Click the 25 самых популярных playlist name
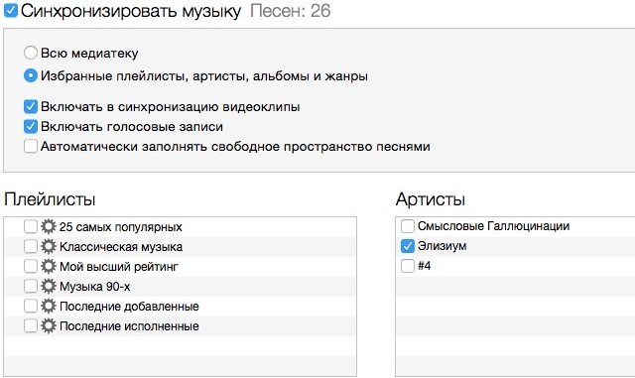 tap(121, 227)
